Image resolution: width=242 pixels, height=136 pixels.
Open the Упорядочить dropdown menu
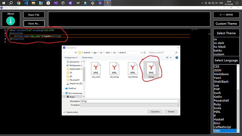71,57
